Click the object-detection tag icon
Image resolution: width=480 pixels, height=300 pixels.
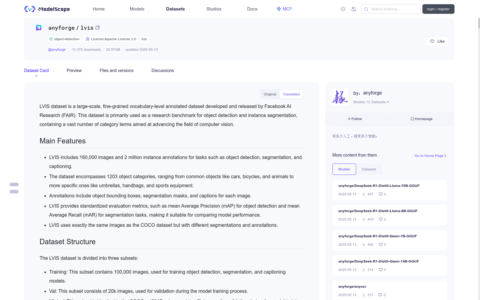click(x=51, y=39)
